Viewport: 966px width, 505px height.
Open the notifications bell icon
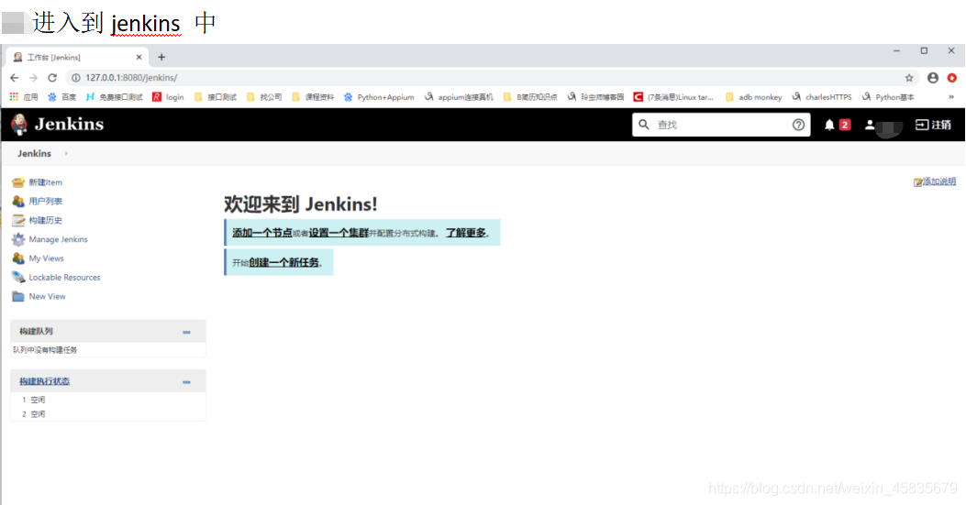[830, 125]
